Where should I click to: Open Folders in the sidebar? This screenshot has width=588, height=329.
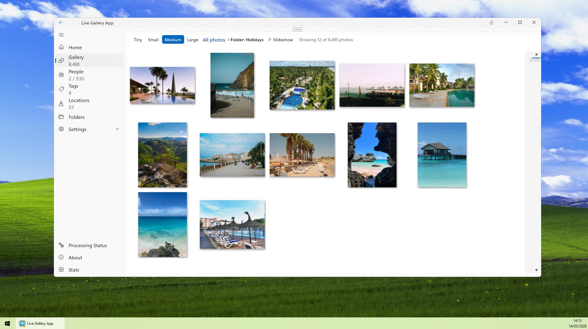[89, 117]
